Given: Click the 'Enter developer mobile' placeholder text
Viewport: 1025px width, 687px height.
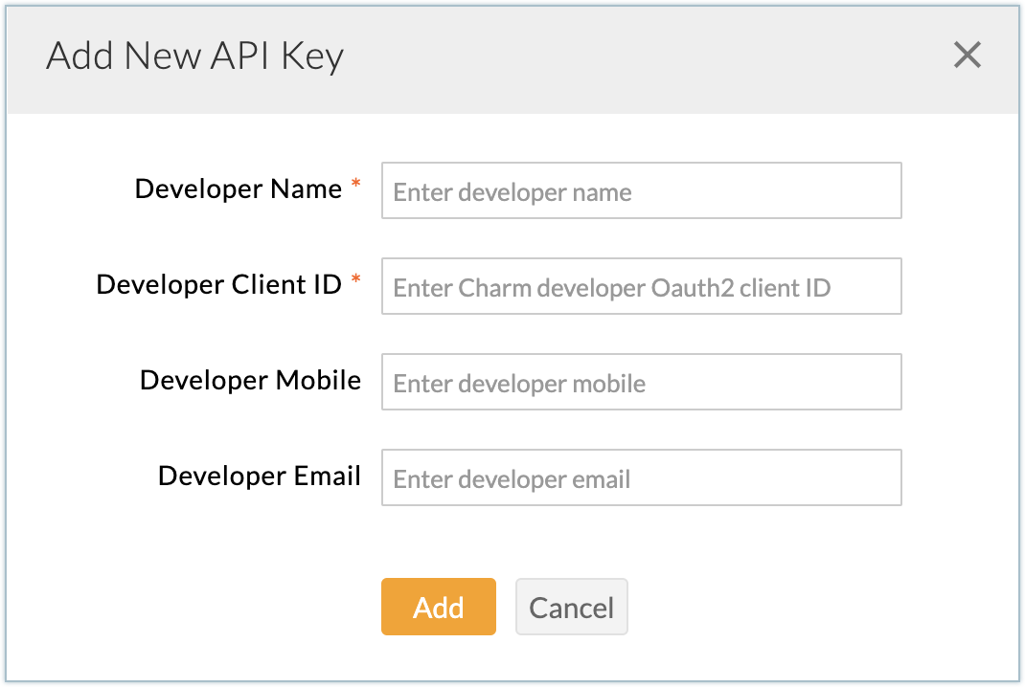Looking at the screenshot, I should (519, 384).
